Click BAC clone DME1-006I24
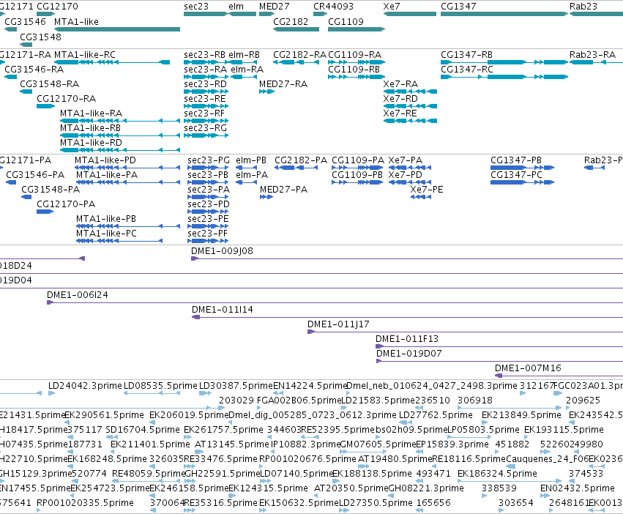Viewport: 623px width, 514px height. click(335, 302)
